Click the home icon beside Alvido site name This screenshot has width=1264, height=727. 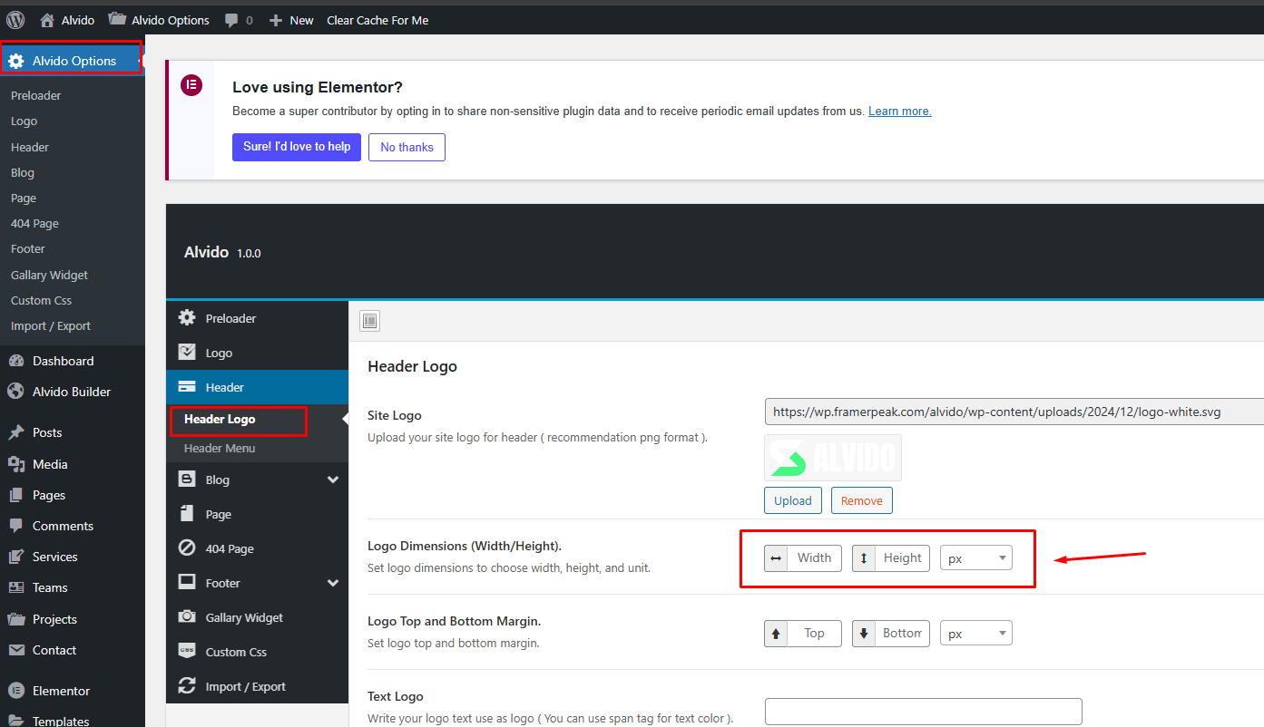click(x=47, y=20)
